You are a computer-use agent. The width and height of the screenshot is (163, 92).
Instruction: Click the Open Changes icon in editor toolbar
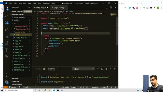point(106,8)
